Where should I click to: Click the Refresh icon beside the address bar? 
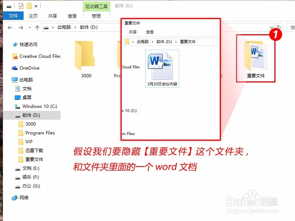tap(278, 27)
